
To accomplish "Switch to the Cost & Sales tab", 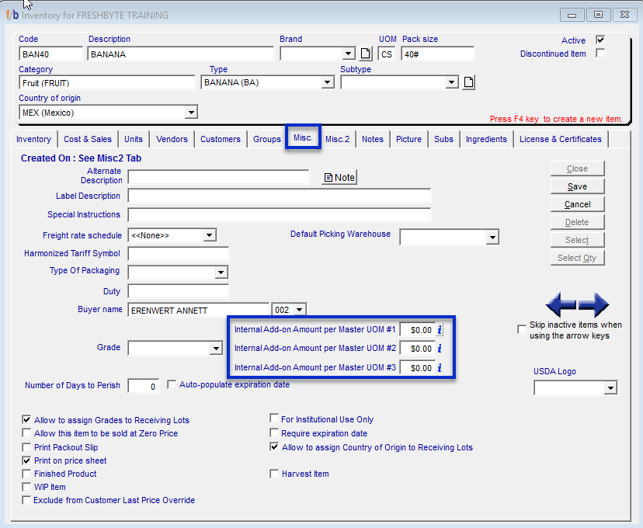I will 88,139.
